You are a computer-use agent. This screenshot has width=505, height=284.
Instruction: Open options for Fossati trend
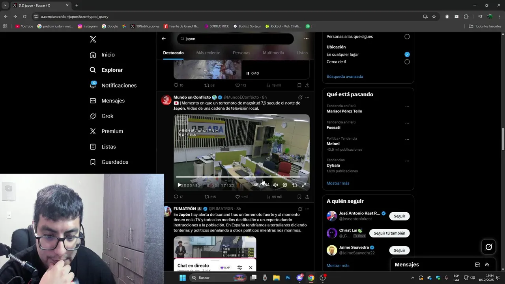(407, 123)
